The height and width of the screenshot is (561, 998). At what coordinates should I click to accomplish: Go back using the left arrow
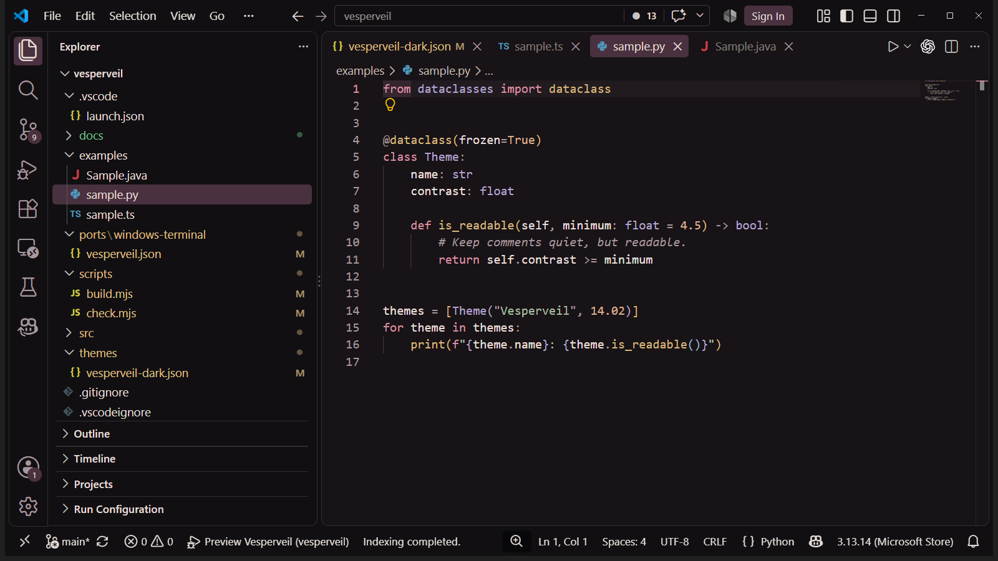tap(298, 16)
